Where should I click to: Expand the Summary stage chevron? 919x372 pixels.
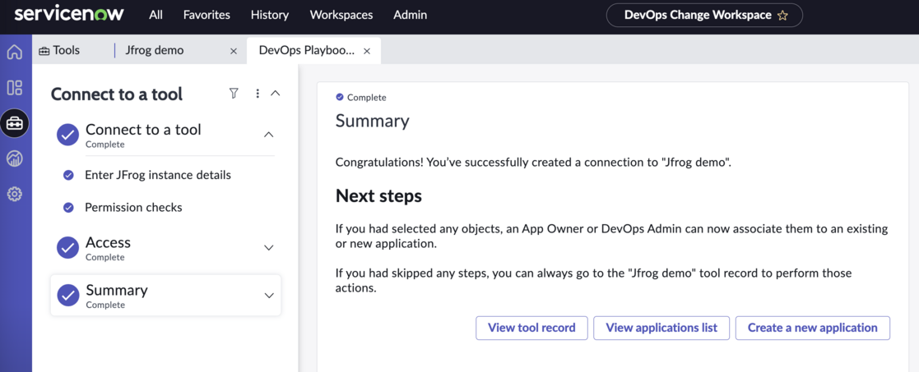[269, 296]
